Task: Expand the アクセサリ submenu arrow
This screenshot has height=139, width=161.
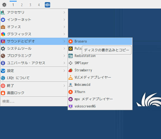Action: (64, 13)
